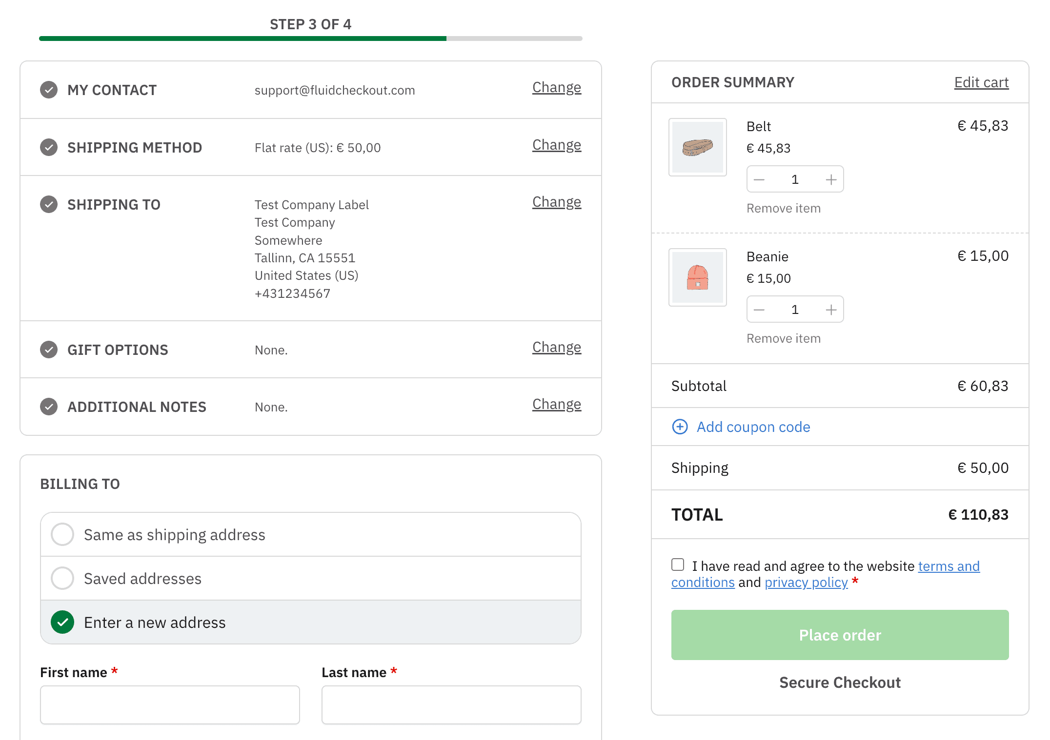Click the Shipping Method checkmark icon
The width and height of the screenshot is (1050, 740).
coord(49,147)
